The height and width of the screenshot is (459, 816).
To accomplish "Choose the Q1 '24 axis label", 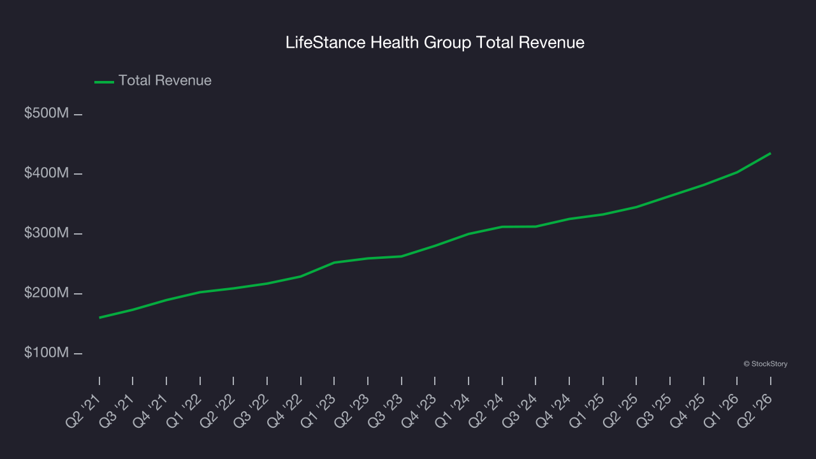I will click(453, 410).
